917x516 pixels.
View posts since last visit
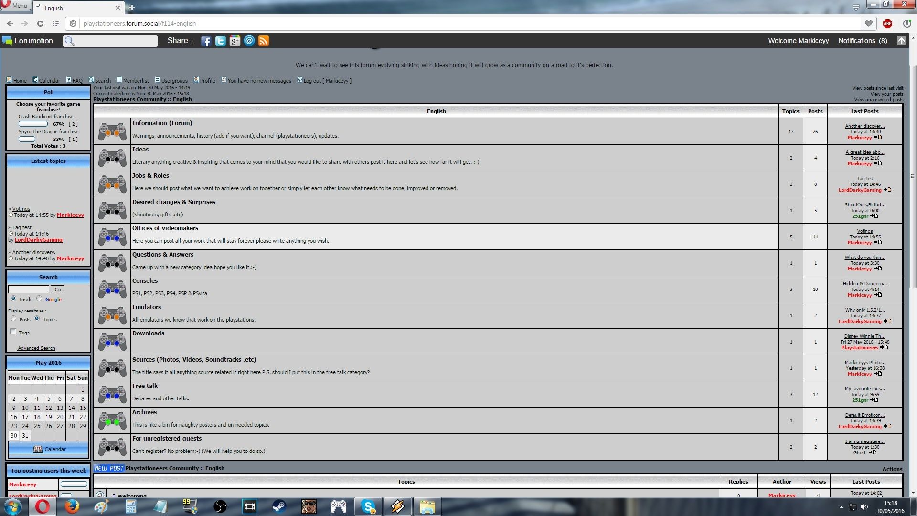coord(877,88)
